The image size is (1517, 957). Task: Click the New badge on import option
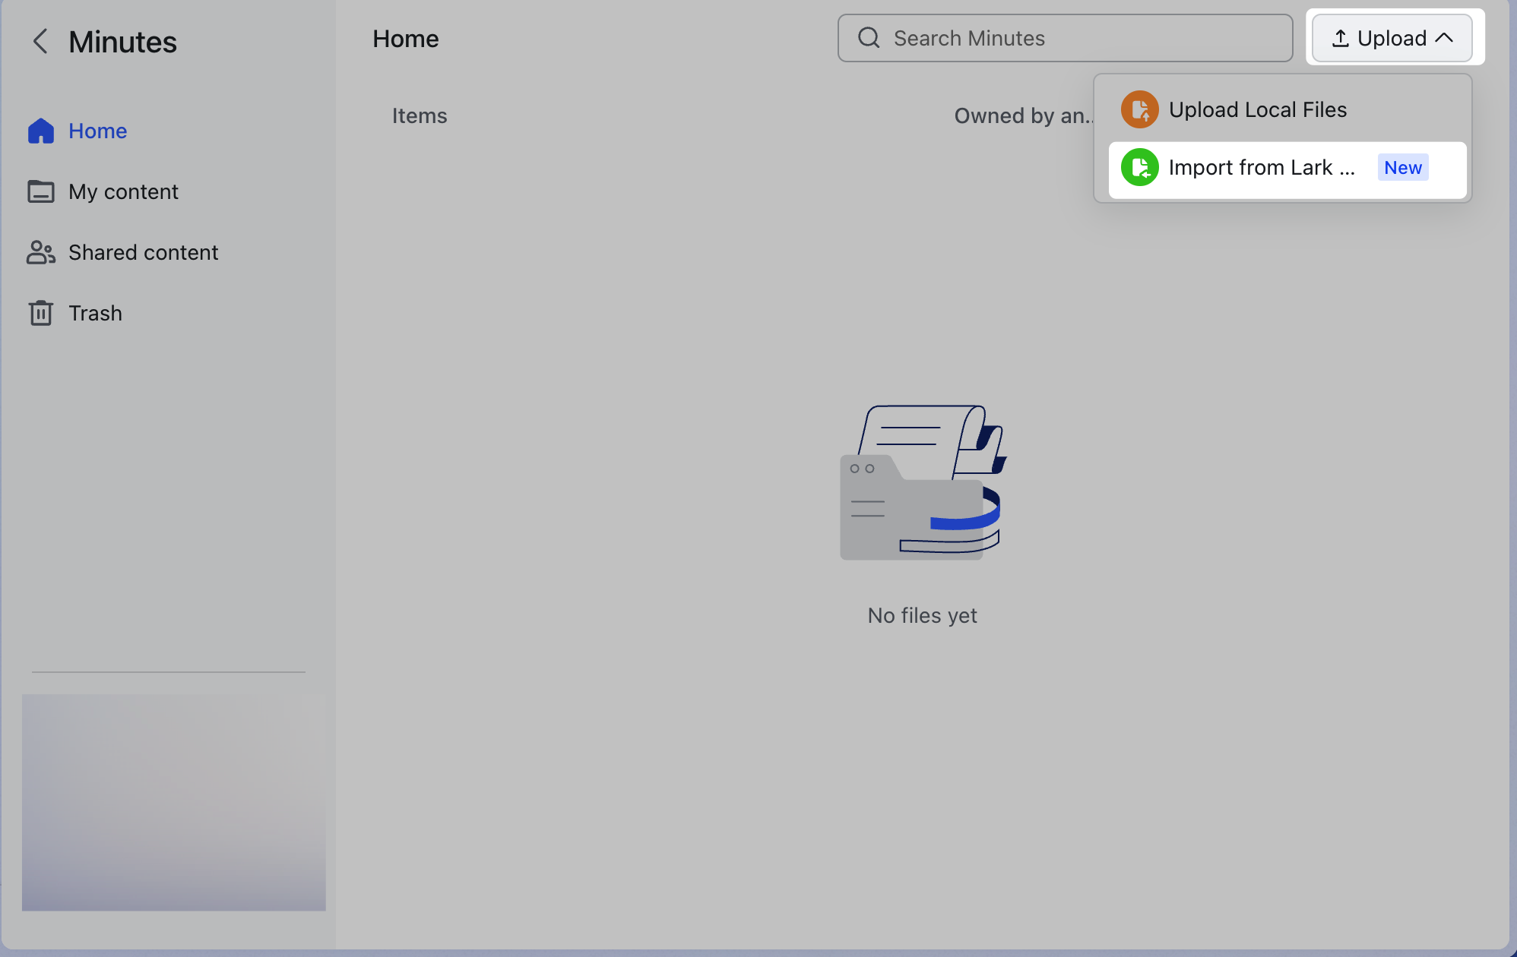(x=1402, y=168)
